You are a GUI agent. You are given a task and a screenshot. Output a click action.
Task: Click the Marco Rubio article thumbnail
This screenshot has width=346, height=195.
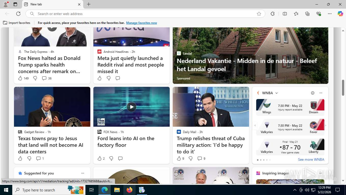[211, 107]
